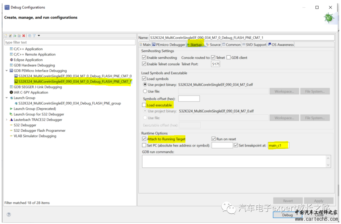This screenshot has width=341, height=224.
Task: Select the ..._FLASH_PNE_CM7_1 configuration
Action: coord(75,82)
